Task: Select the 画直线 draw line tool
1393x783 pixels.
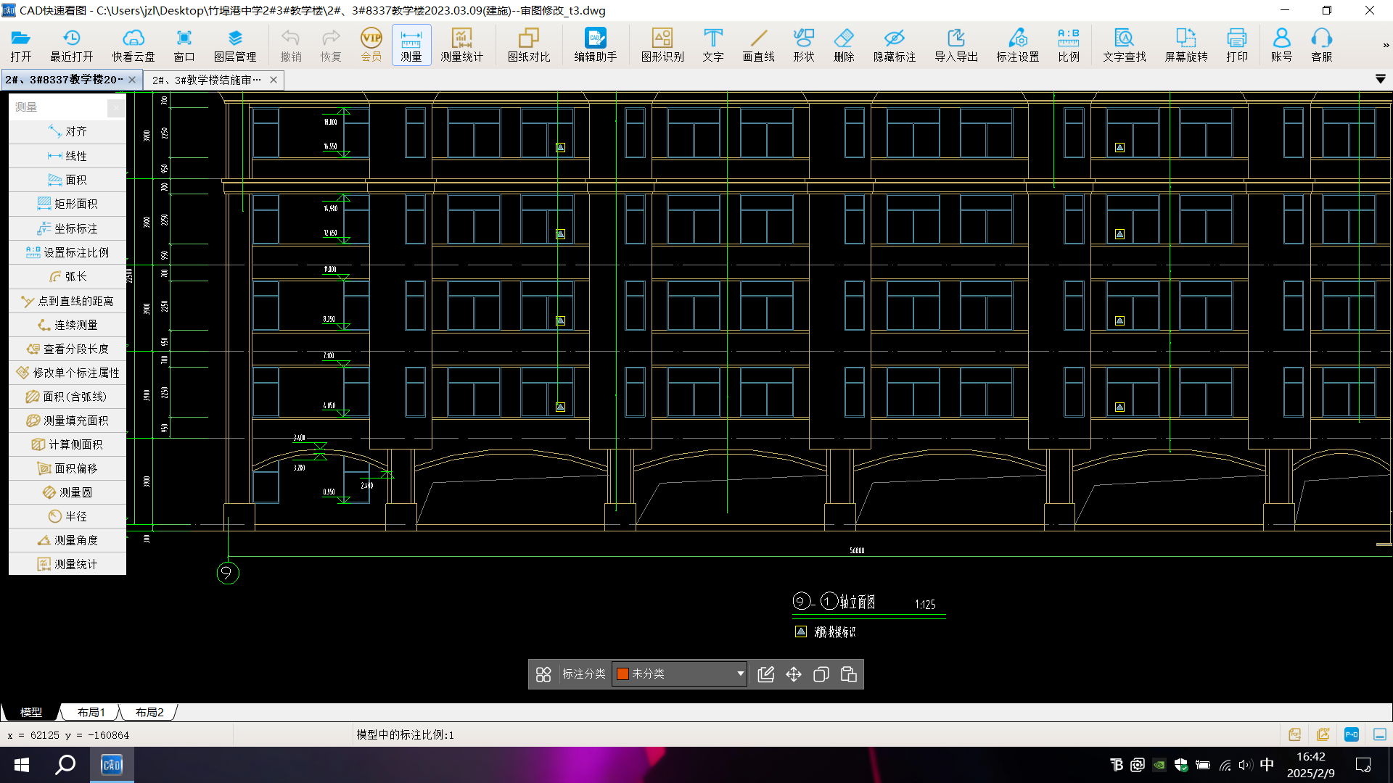Action: pyautogui.click(x=759, y=45)
